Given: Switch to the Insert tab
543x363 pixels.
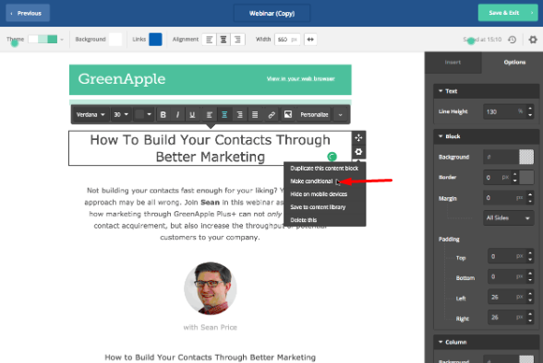Looking at the screenshot, I should coord(452,62).
